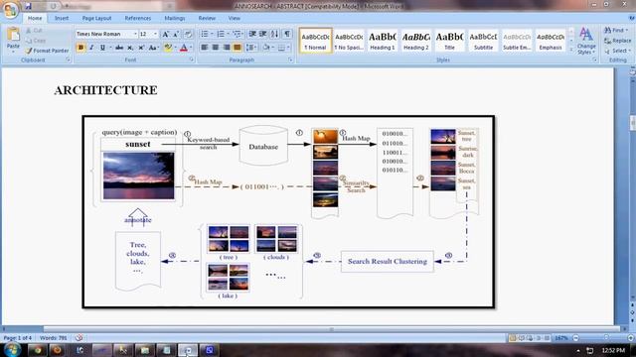Open the file explorer folder on taskbar
Screen dimensions: 636x357
[x=144, y=350]
